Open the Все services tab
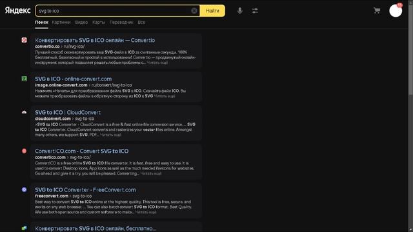Image resolution: width=413 pixels, height=232 pixels. coord(141,23)
